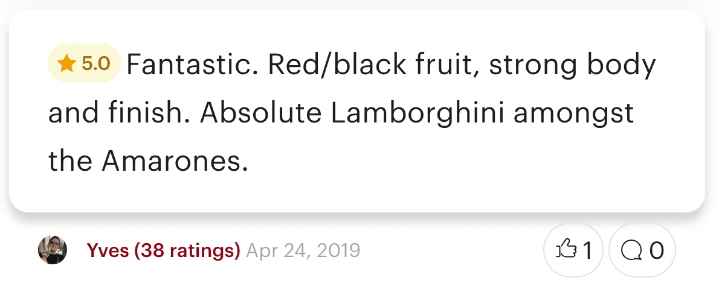Click the words and finish in review
The width and height of the screenshot is (719, 286).
(x=121, y=113)
